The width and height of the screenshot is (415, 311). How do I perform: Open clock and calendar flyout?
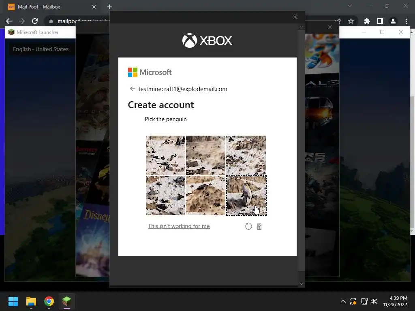[395, 301]
